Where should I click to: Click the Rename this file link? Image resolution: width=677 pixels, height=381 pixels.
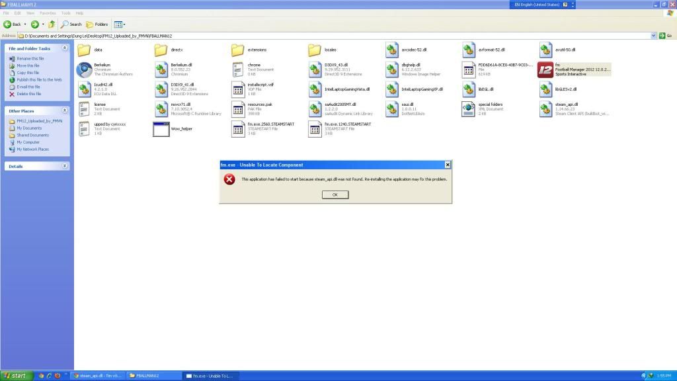[30, 59]
